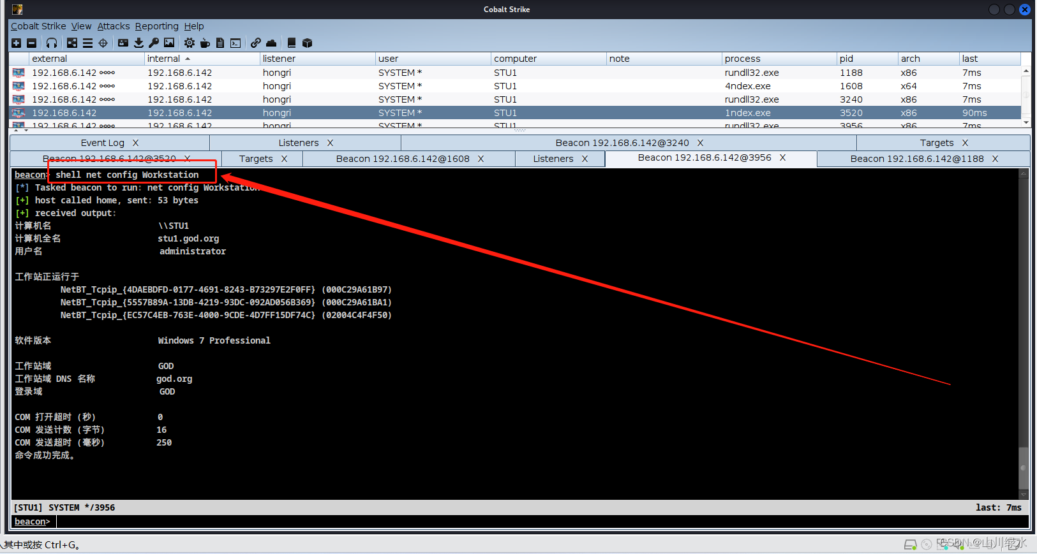Open the Screenshots picture icon
1037x554 pixels.
click(x=169, y=43)
